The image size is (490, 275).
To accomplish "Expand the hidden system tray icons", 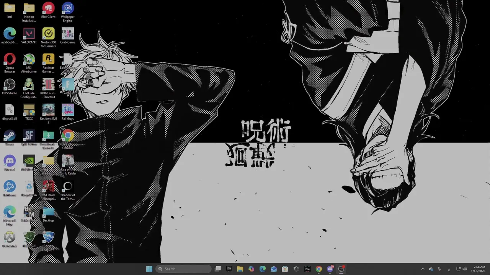I will 423,269.
